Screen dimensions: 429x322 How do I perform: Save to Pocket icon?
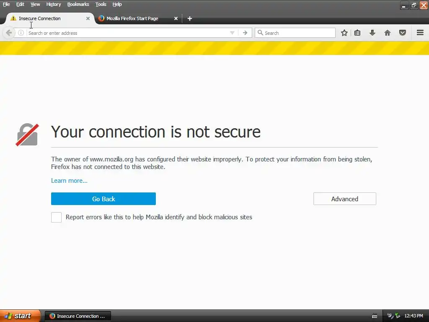pyautogui.click(x=403, y=33)
